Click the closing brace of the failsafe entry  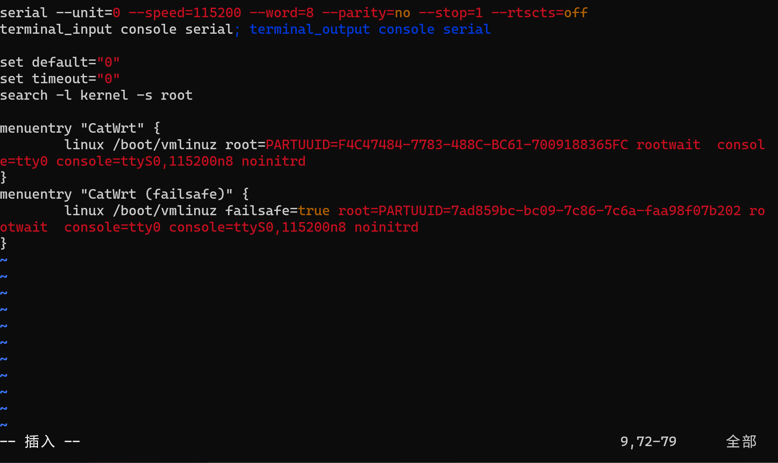[4, 244]
